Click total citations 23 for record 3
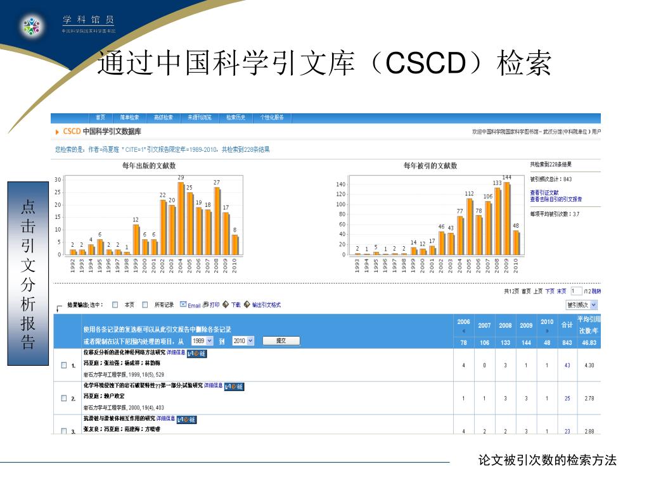Screen dimensions: 649x486 [567, 431]
